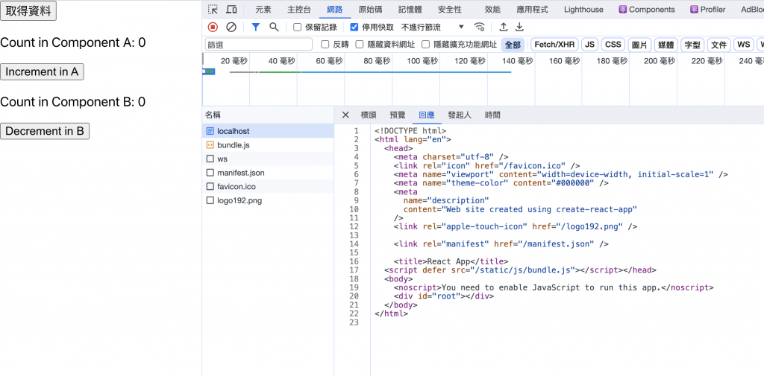
Task: Select the bundle.js request row
Action: (x=268, y=145)
